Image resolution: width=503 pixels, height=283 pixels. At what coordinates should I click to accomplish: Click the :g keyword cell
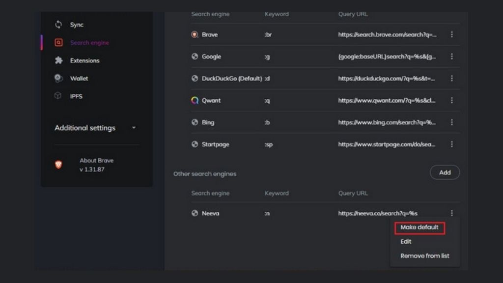click(x=267, y=57)
